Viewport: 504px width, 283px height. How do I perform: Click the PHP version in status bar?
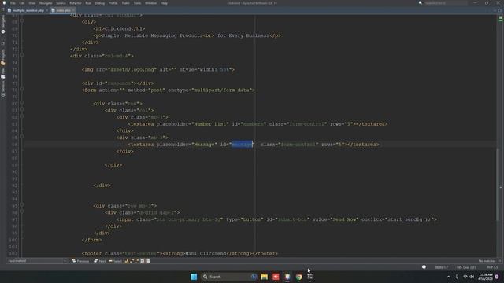492,267
